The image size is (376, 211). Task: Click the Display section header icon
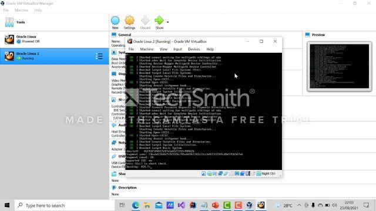pyautogui.click(x=114, y=74)
